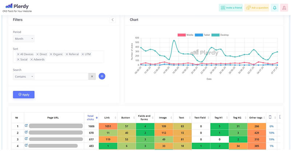Remove the All Devices filter tag
The image size is (291, 151).
tap(18, 54)
